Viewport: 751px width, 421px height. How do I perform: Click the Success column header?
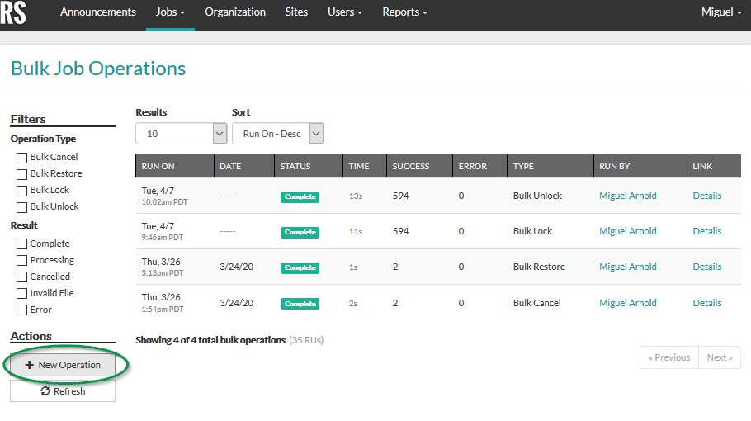[419, 166]
